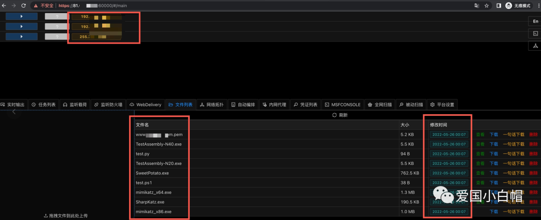
Task: Open the translate page icon in address bar
Action: coord(476,6)
